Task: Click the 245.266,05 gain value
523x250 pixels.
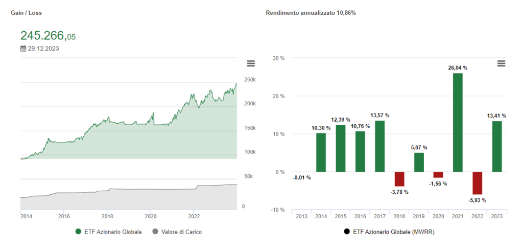Action: point(47,36)
